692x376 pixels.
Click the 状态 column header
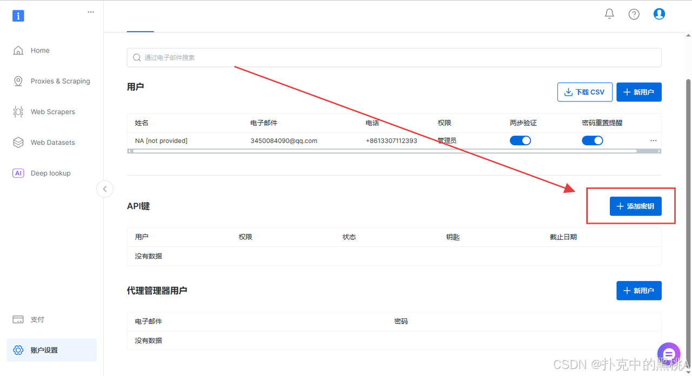pyautogui.click(x=349, y=237)
